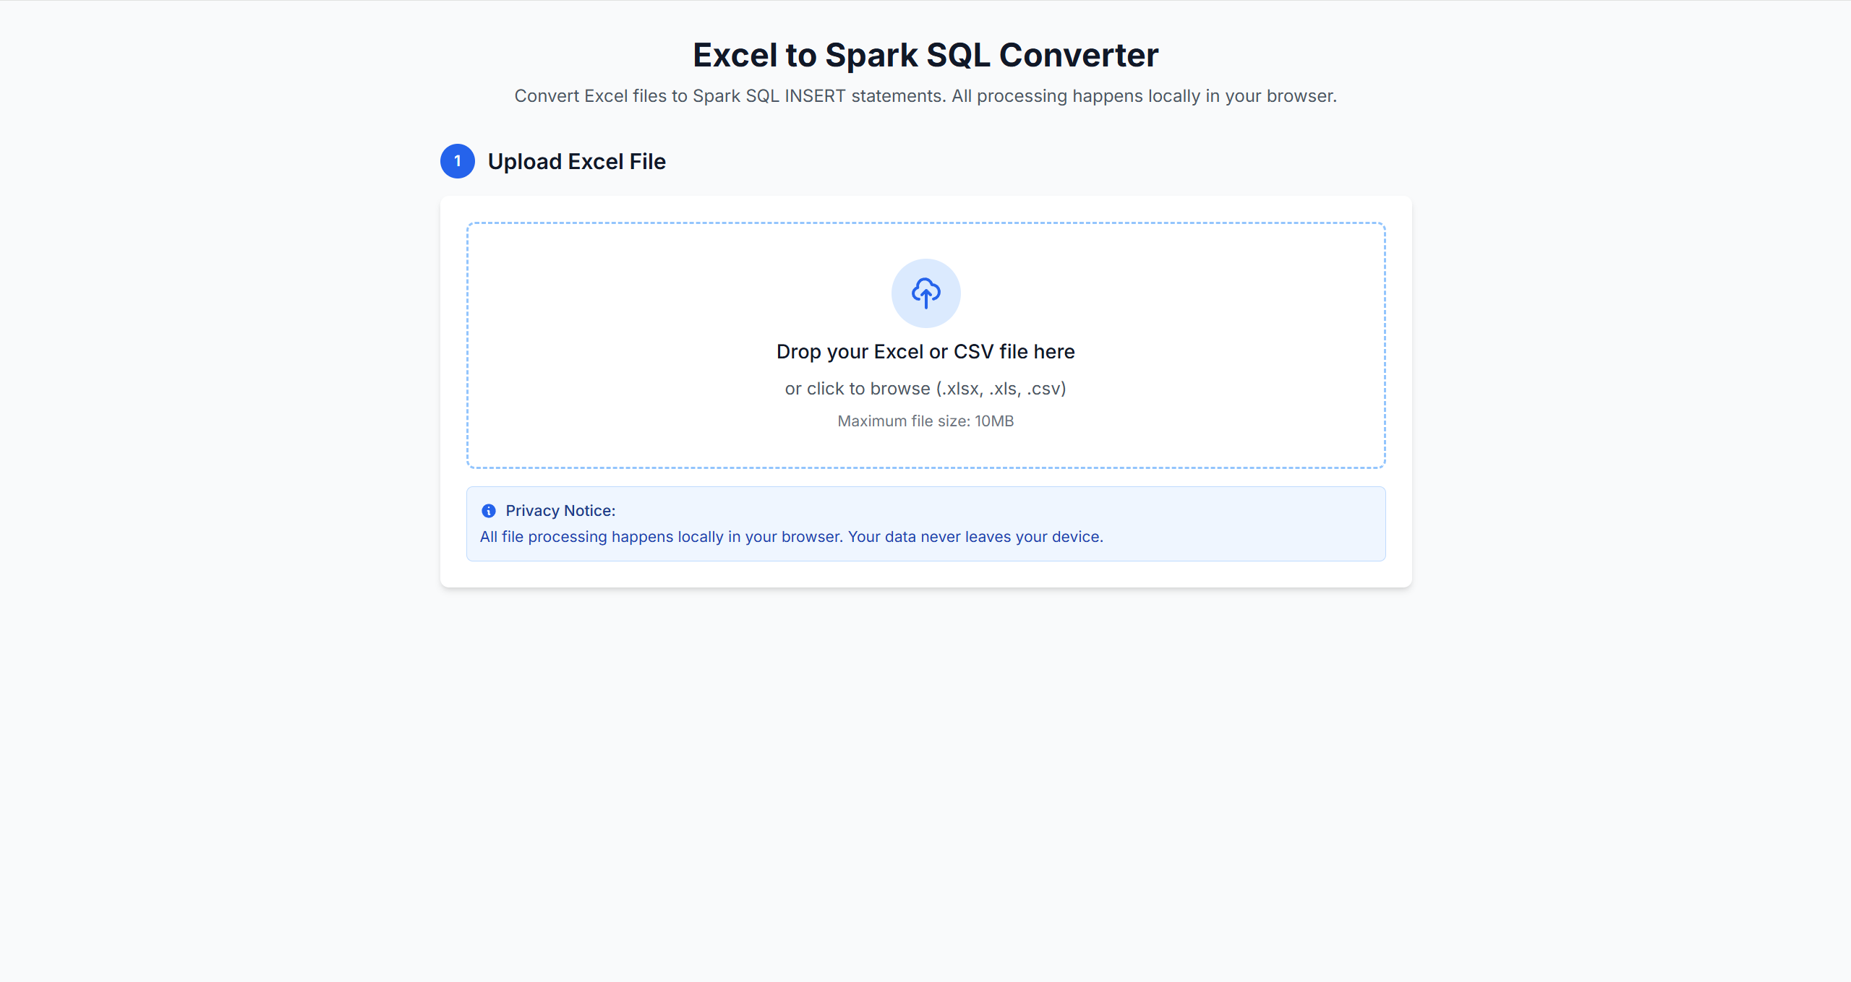Click "or click to browse" text

(x=858, y=389)
